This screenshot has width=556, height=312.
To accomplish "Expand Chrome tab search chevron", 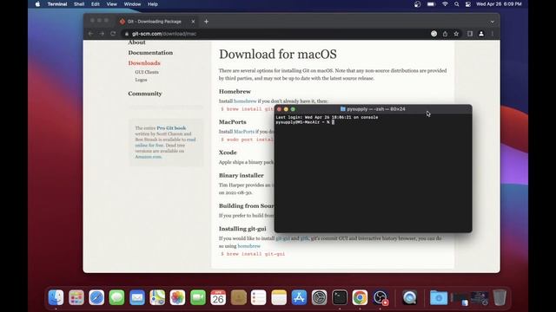I will (493, 22).
